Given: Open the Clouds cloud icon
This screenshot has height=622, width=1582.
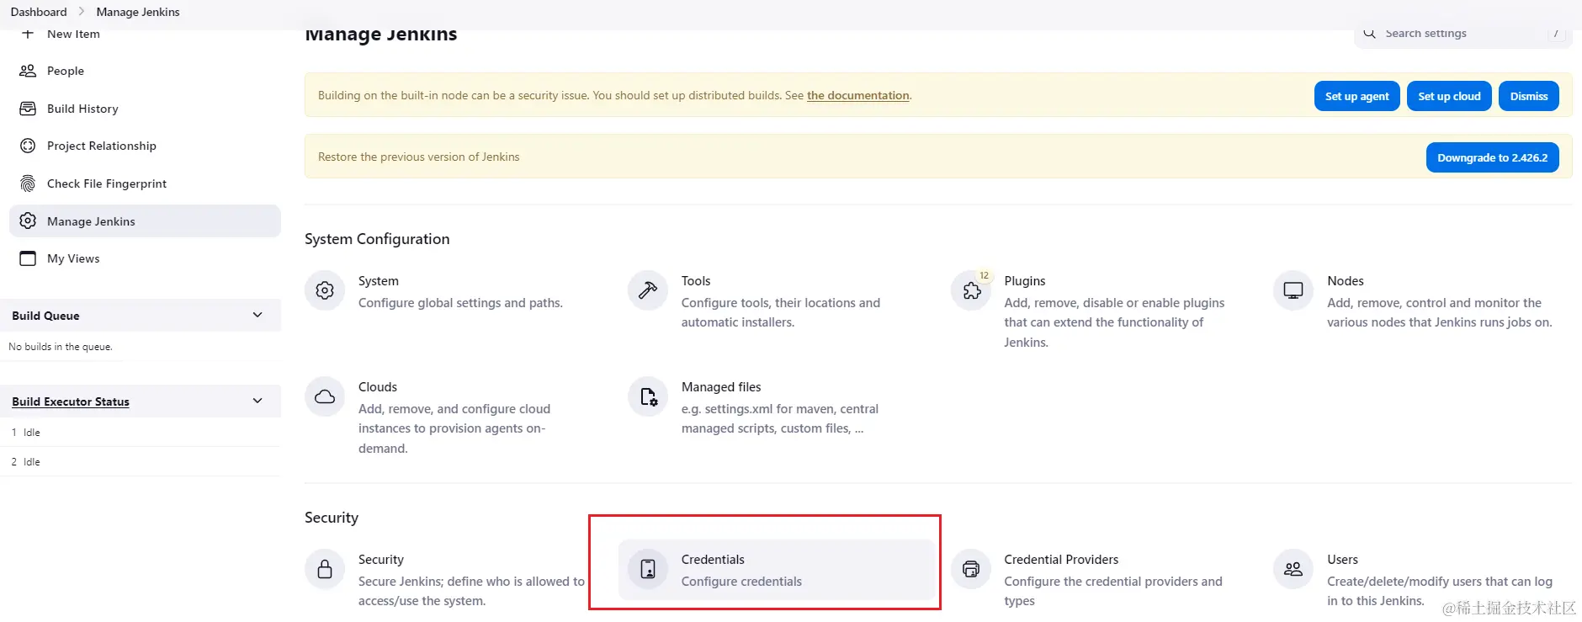Looking at the screenshot, I should 325,397.
